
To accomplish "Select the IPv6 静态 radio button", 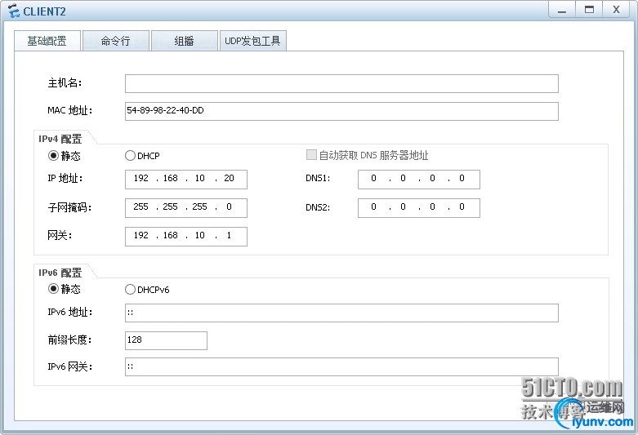I will point(53,289).
